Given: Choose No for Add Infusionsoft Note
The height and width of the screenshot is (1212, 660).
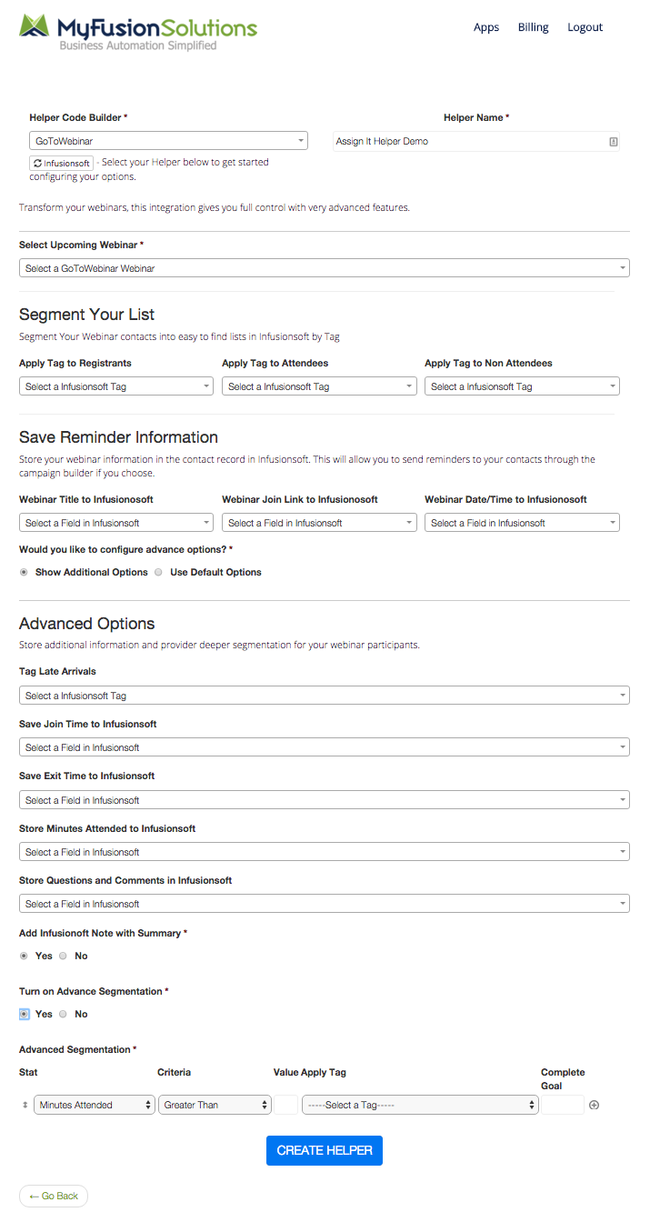Looking at the screenshot, I should coord(63,956).
